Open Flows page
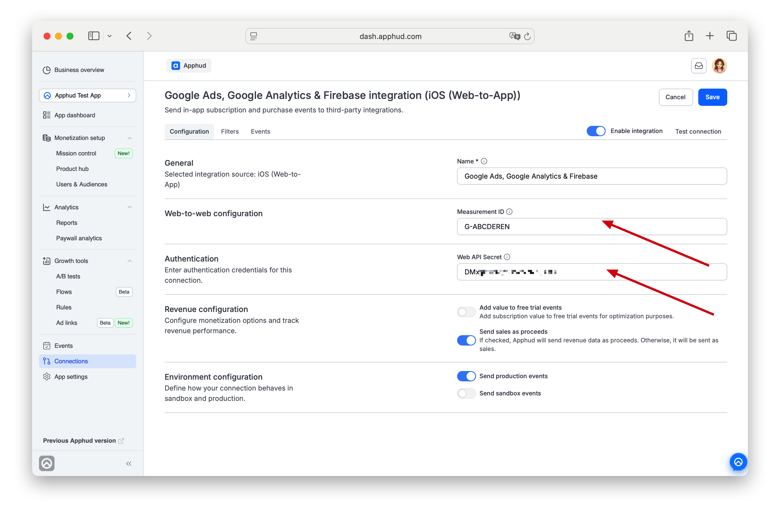The width and height of the screenshot is (780, 519). [x=64, y=292]
